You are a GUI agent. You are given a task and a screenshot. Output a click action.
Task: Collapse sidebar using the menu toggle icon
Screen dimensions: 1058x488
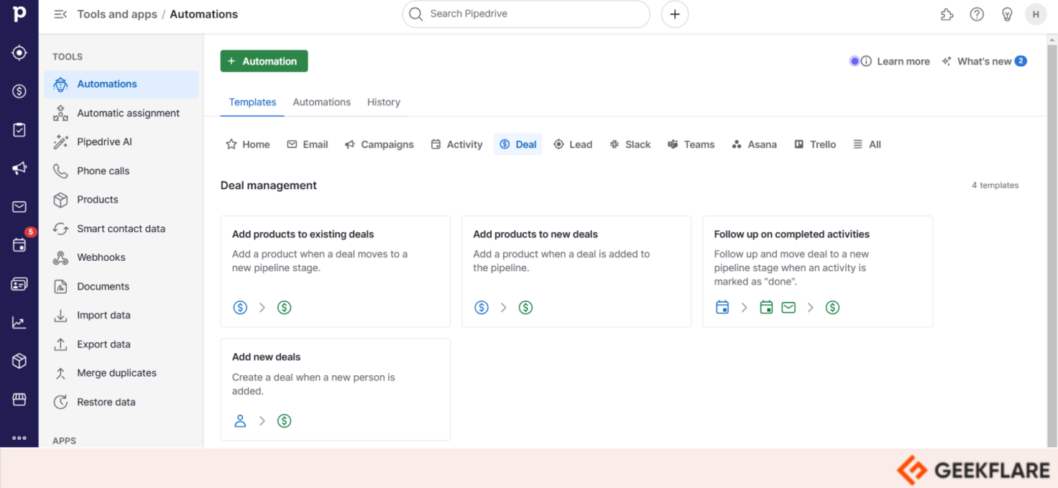coord(61,14)
